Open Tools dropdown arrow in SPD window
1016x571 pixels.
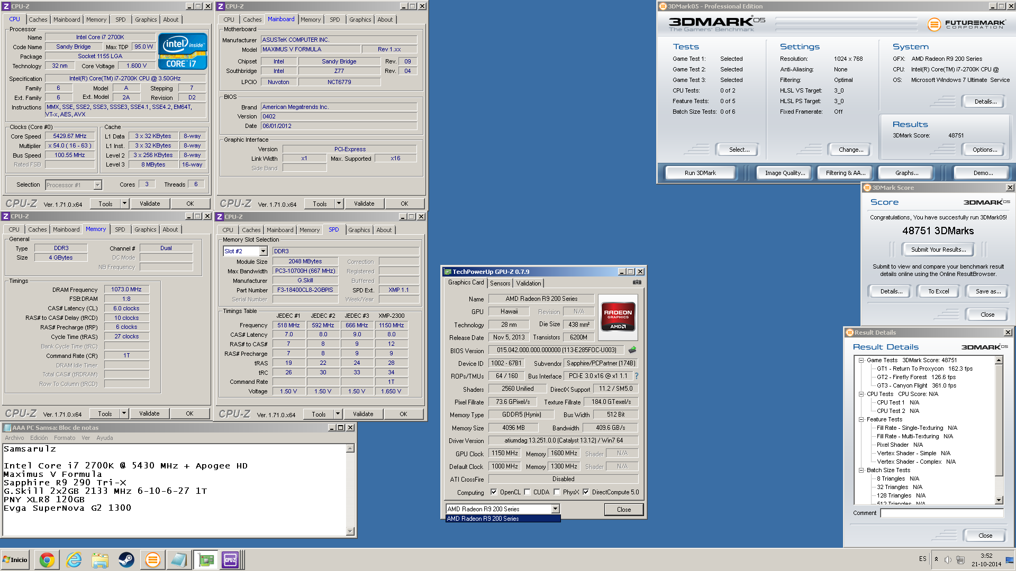click(x=338, y=414)
